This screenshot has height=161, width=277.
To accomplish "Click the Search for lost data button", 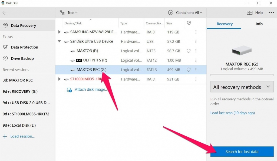I will (x=242, y=152).
